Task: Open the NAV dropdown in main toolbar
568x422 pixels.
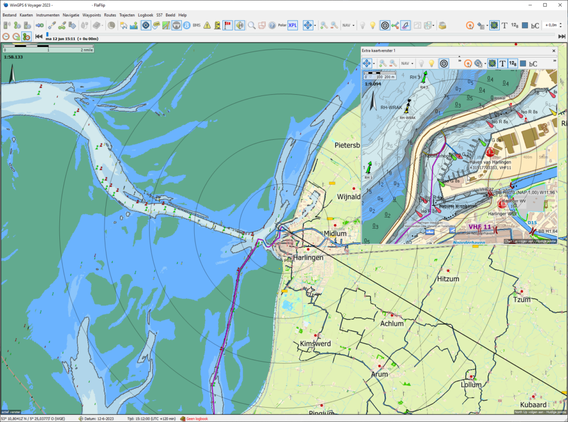Action: 348,26
